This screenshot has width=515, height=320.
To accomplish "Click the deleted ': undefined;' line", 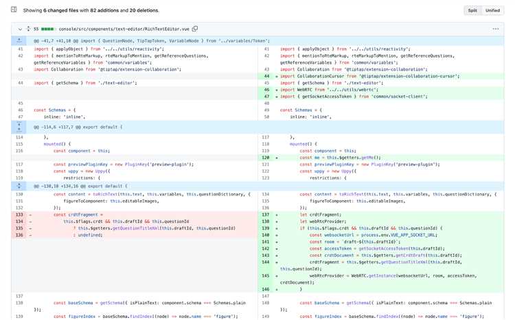I will (x=88, y=235).
